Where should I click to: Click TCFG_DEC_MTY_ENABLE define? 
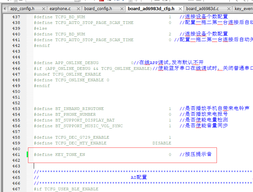coord(70,143)
